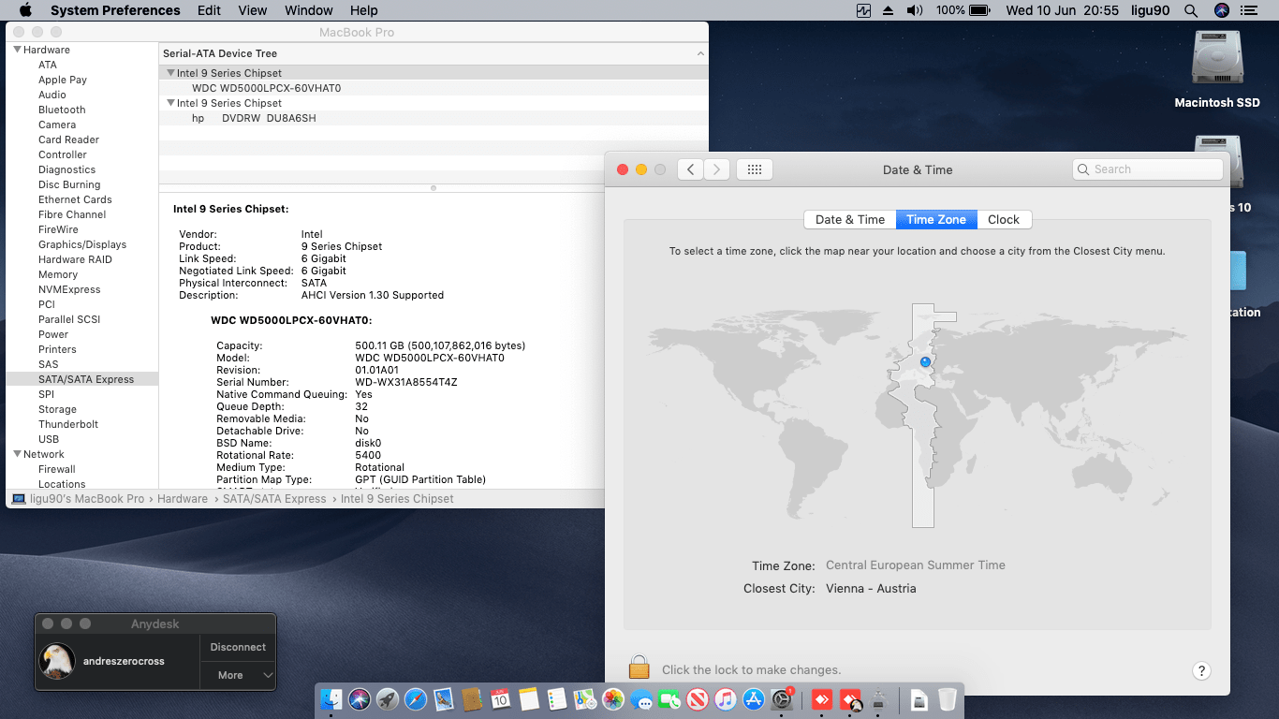Collapse the Network section in the sidebar
1279x719 pixels.
pos(16,454)
